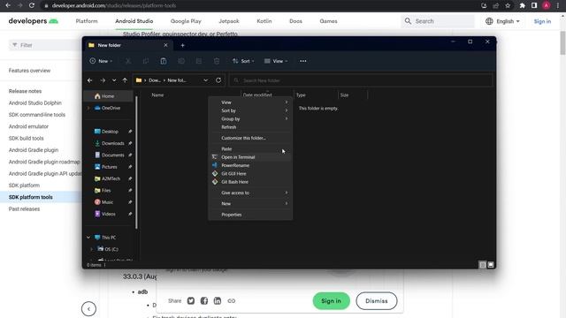Expand the OneDrive tree node

point(88,108)
